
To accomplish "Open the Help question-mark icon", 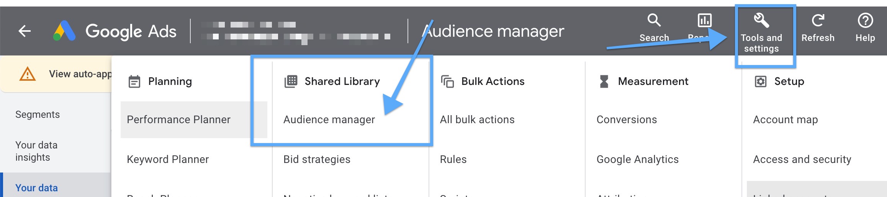I will [865, 20].
